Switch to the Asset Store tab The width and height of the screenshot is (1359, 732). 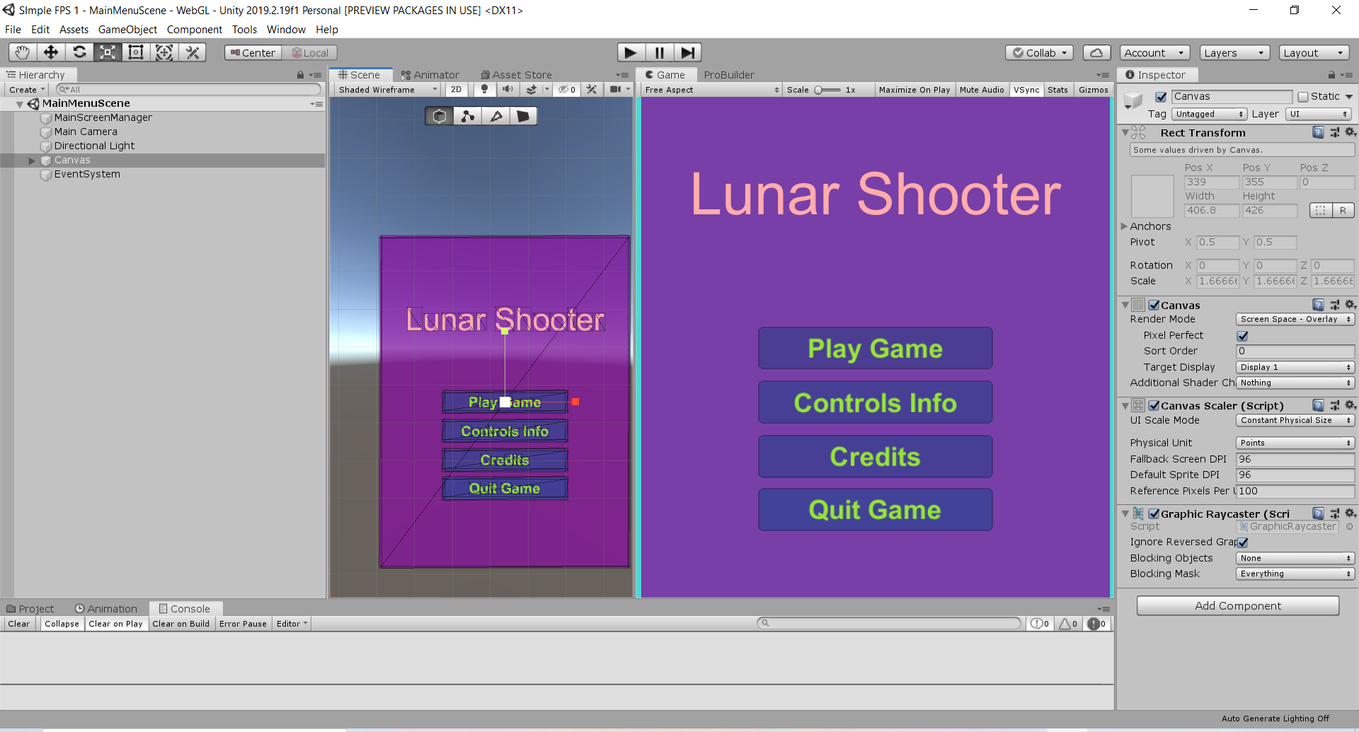pyautogui.click(x=516, y=75)
